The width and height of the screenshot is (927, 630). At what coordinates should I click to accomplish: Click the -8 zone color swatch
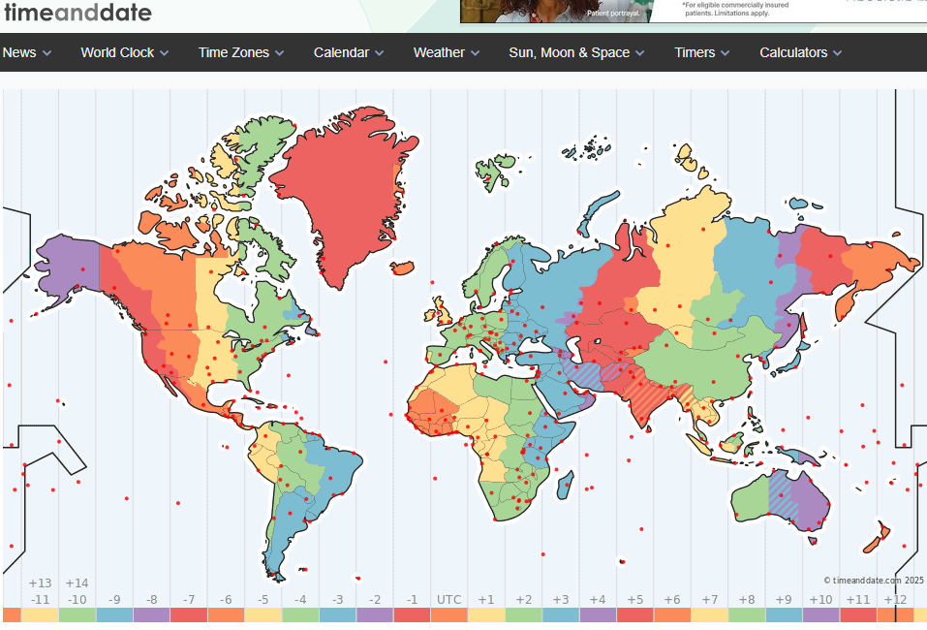point(152,614)
